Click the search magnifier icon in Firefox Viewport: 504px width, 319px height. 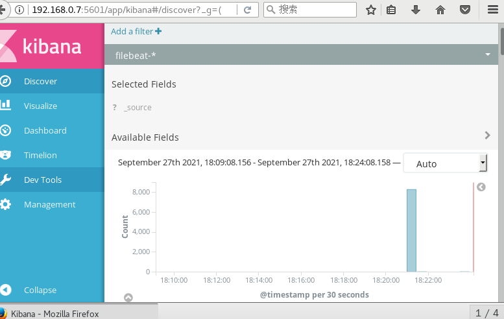coord(271,10)
